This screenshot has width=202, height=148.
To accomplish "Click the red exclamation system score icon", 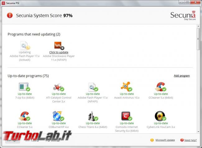I will point(10,15).
